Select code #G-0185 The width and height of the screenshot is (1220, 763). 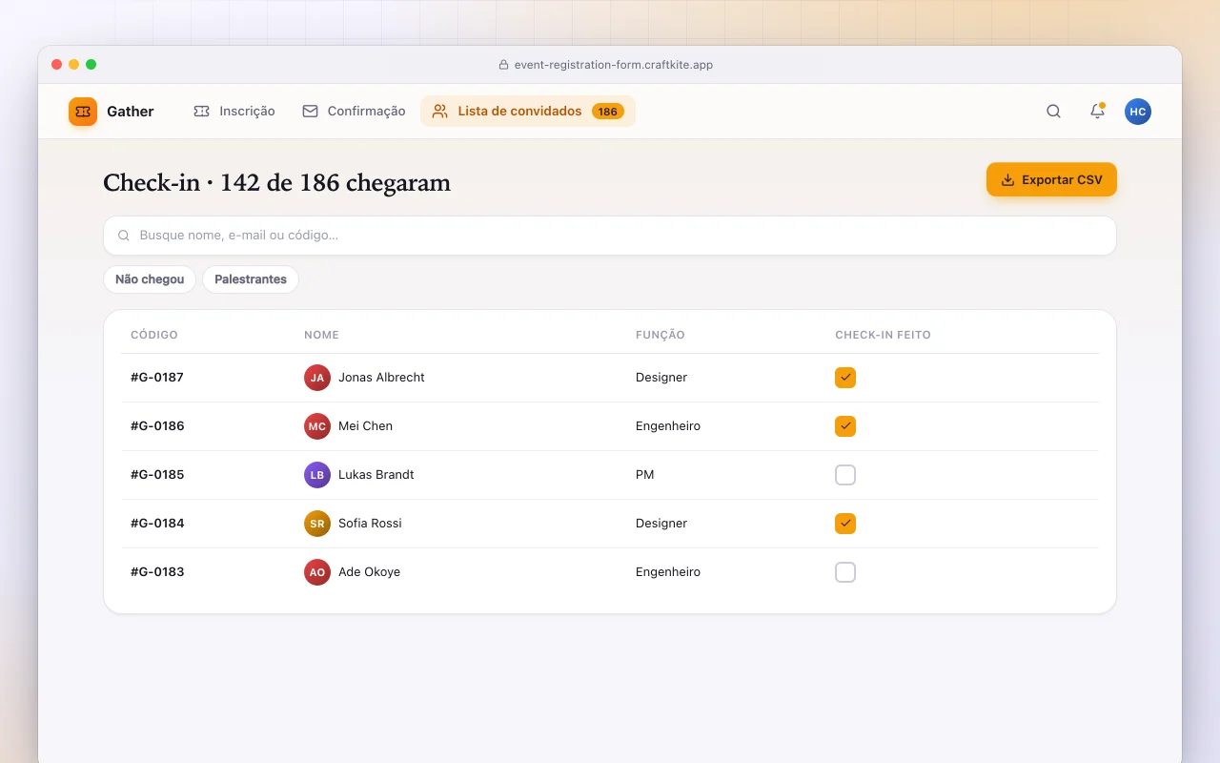[x=157, y=475]
